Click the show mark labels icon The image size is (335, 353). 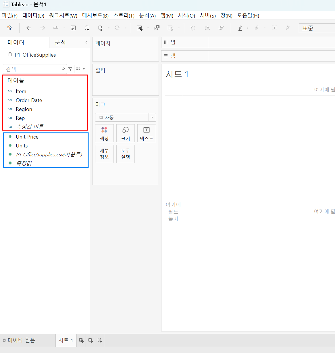coord(275,28)
